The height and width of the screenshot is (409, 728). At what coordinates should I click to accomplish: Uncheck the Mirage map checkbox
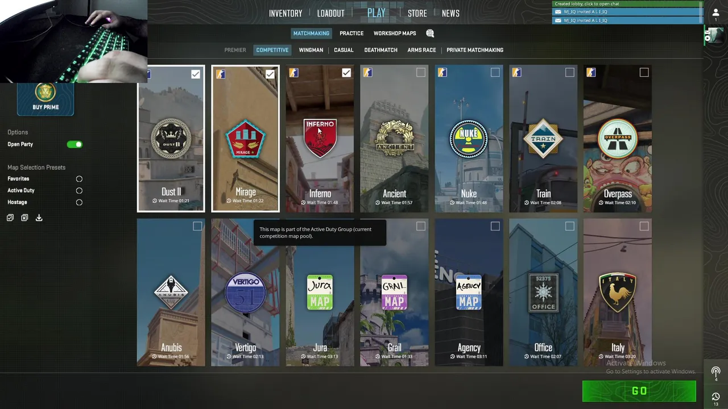click(270, 74)
